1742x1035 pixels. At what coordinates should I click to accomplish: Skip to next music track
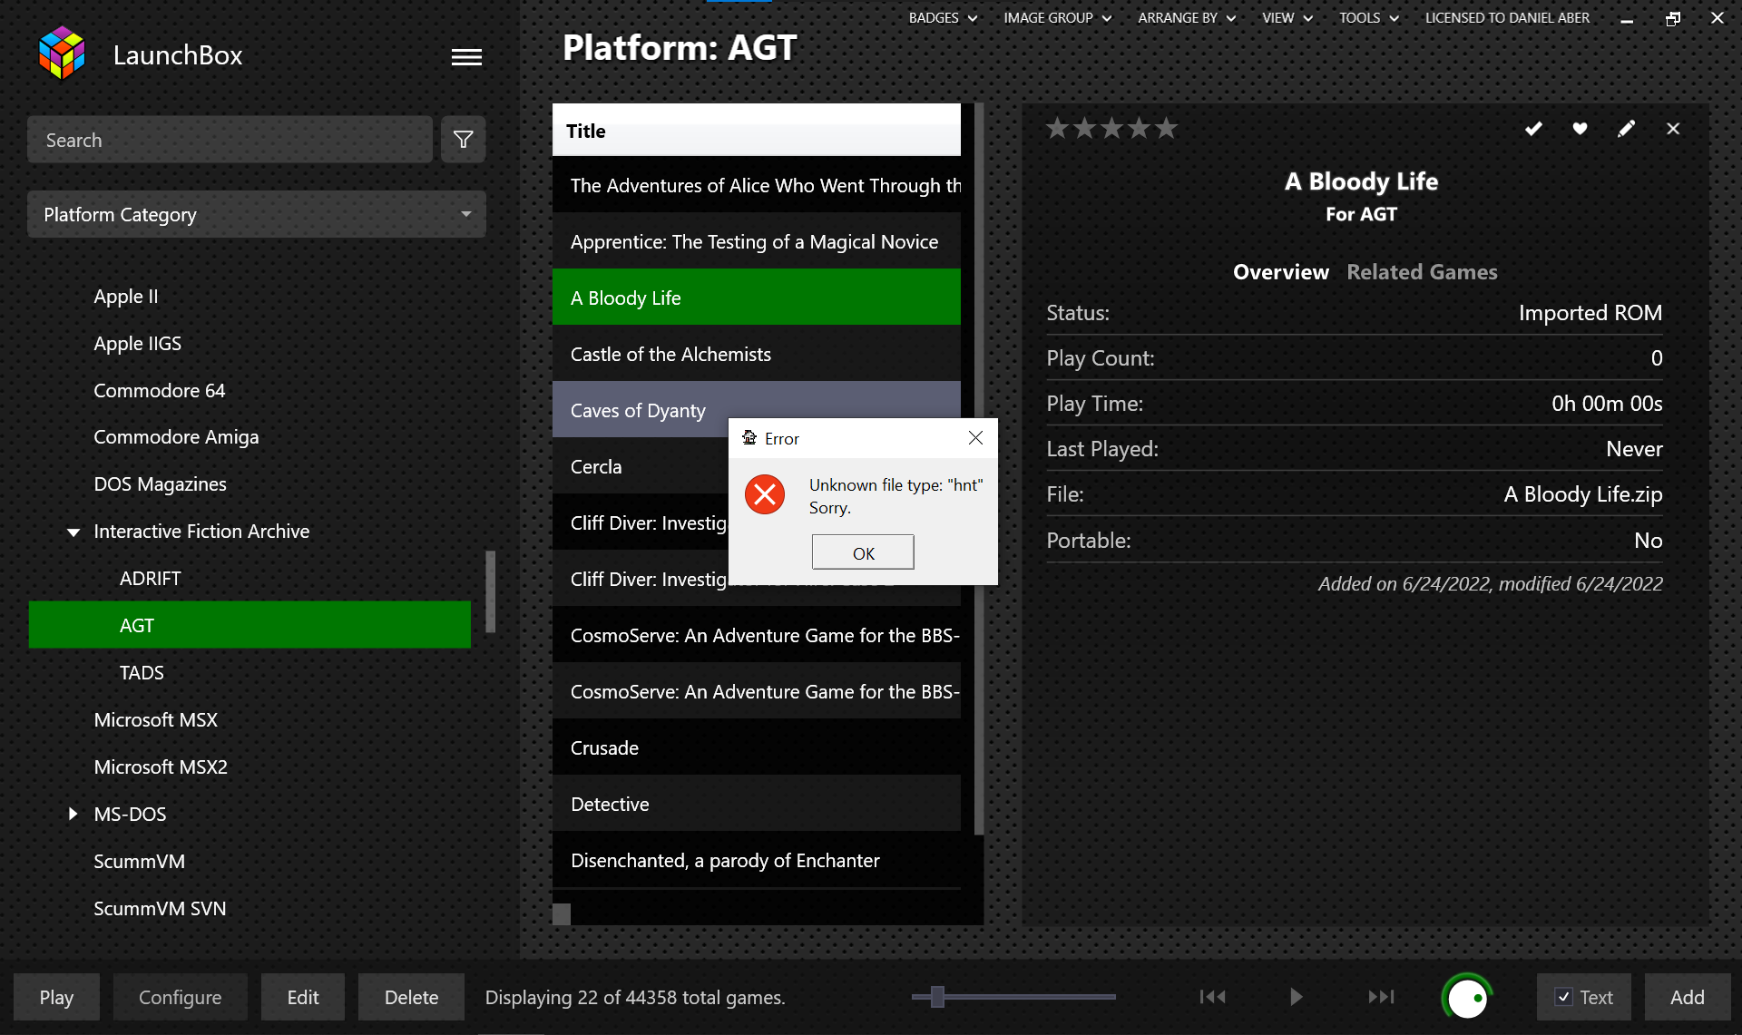[x=1381, y=997]
